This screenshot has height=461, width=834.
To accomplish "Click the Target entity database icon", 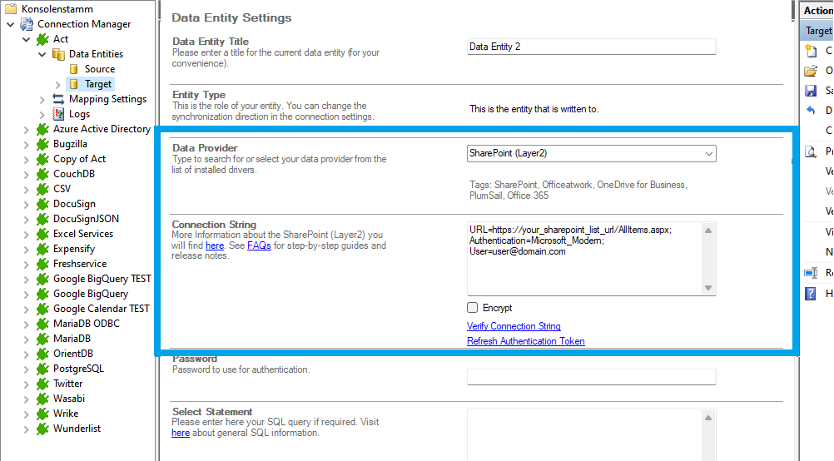I will coord(74,84).
